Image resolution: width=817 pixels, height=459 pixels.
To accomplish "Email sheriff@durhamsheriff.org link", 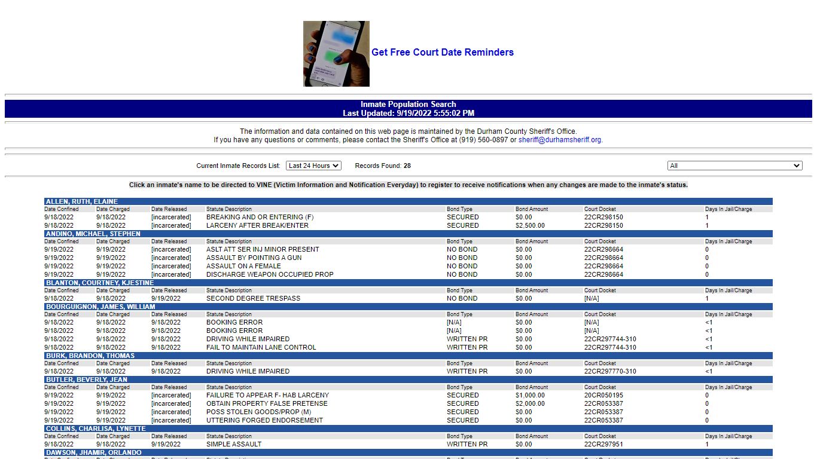I will 560,140.
